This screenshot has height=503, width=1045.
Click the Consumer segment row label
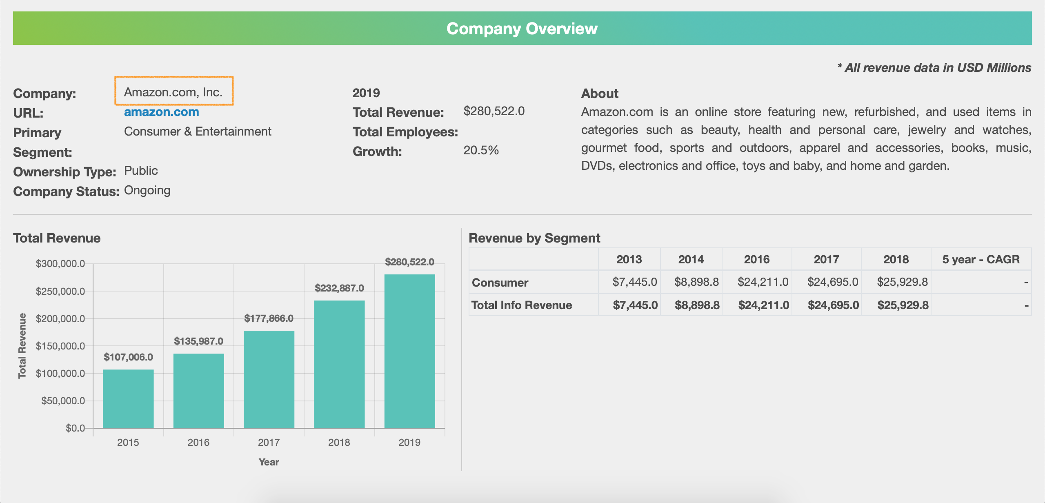500,283
